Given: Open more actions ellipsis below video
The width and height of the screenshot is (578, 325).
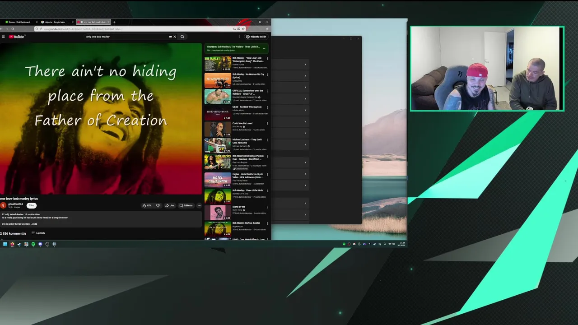Looking at the screenshot, I should 199,205.
